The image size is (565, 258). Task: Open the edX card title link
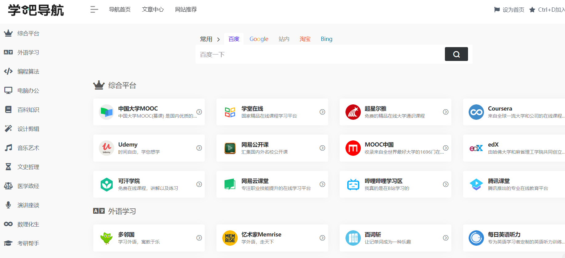click(x=493, y=144)
